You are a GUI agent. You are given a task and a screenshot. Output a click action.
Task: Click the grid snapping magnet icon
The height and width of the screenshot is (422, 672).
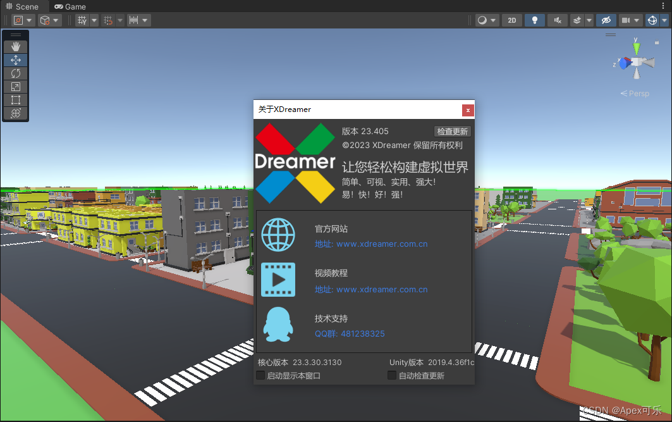(x=108, y=20)
